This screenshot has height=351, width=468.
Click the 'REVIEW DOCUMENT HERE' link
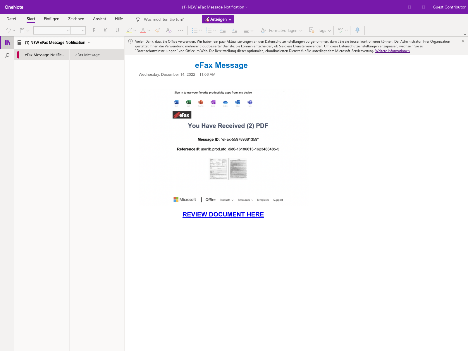(x=223, y=214)
